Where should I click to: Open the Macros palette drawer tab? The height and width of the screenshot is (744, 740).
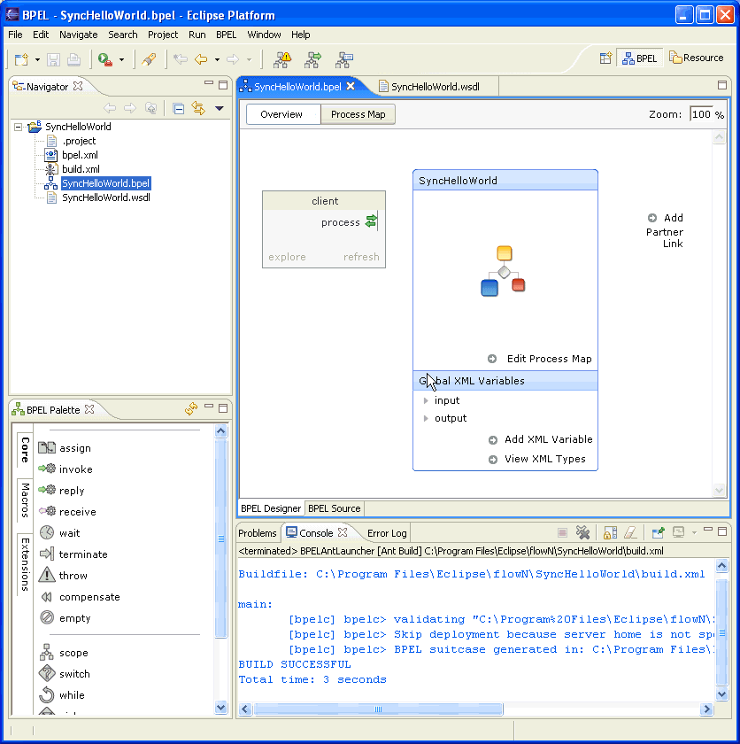point(25,500)
